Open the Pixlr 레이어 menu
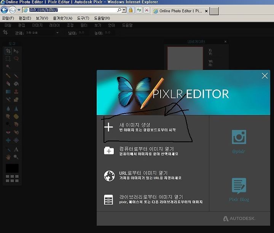The height and width of the screenshot is (233, 274). click(x=54, y=25)
